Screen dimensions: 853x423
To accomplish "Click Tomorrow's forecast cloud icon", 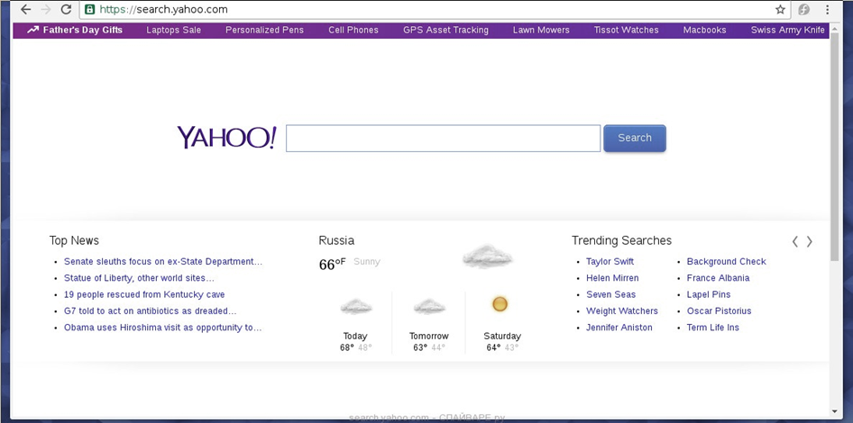I will [x=429, y=306].
